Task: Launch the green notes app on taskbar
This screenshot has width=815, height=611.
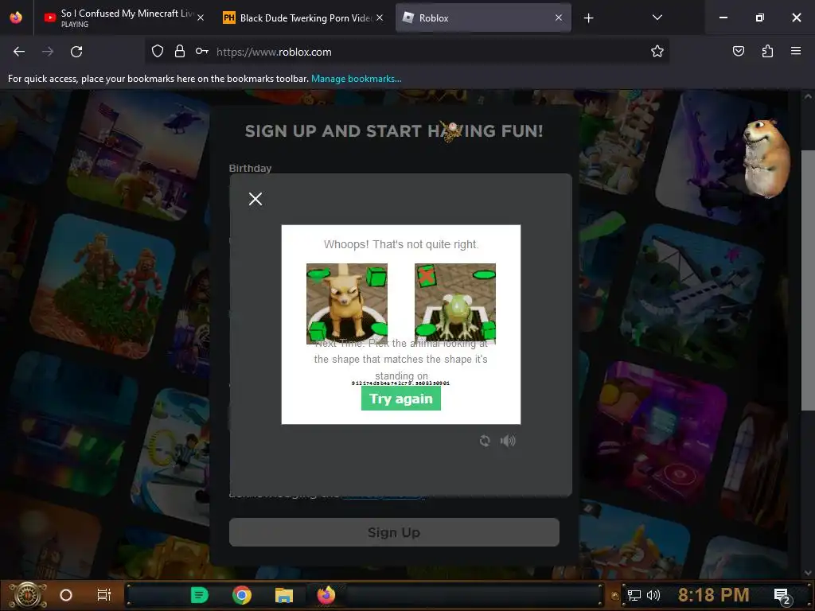Action: (200, 595)
